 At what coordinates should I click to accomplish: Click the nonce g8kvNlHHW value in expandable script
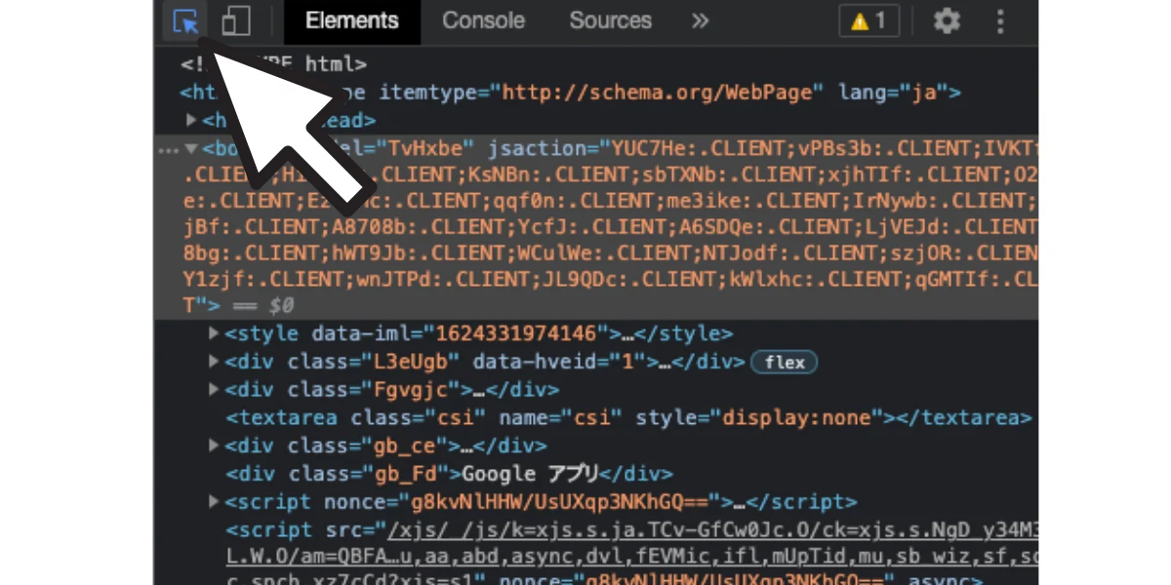pyautogui.click(x=560, y=503)
